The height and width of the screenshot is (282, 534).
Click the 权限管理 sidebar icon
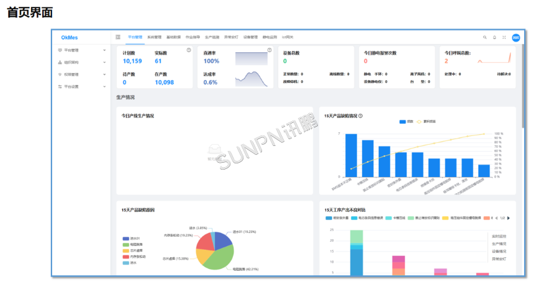pyautogui.click(x=60, y=75)
